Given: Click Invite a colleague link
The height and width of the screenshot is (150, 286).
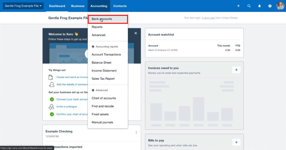Looking at the screenshot, I should pos(66,107).
